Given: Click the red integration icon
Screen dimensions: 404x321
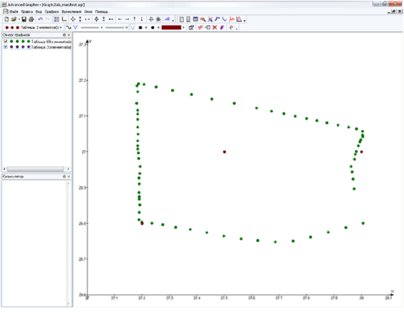Looking at the screenshot, I should coord(231,19).
